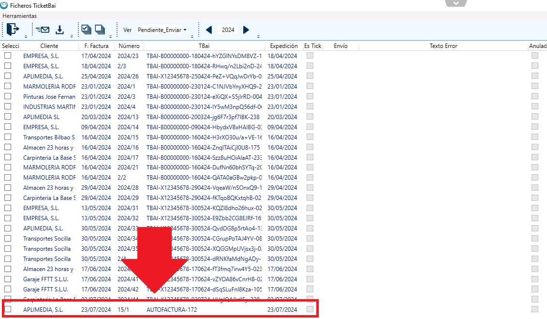Click the collapse chevron at top of window
The height and width of the screenshot is (319, 547).
[456, 3]
